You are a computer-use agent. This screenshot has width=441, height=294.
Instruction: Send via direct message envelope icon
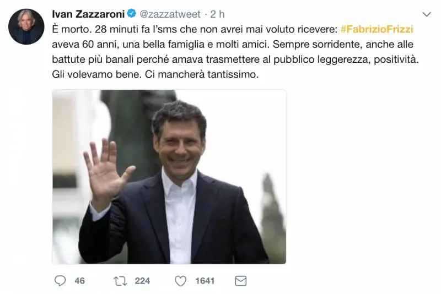click(241, 281)
